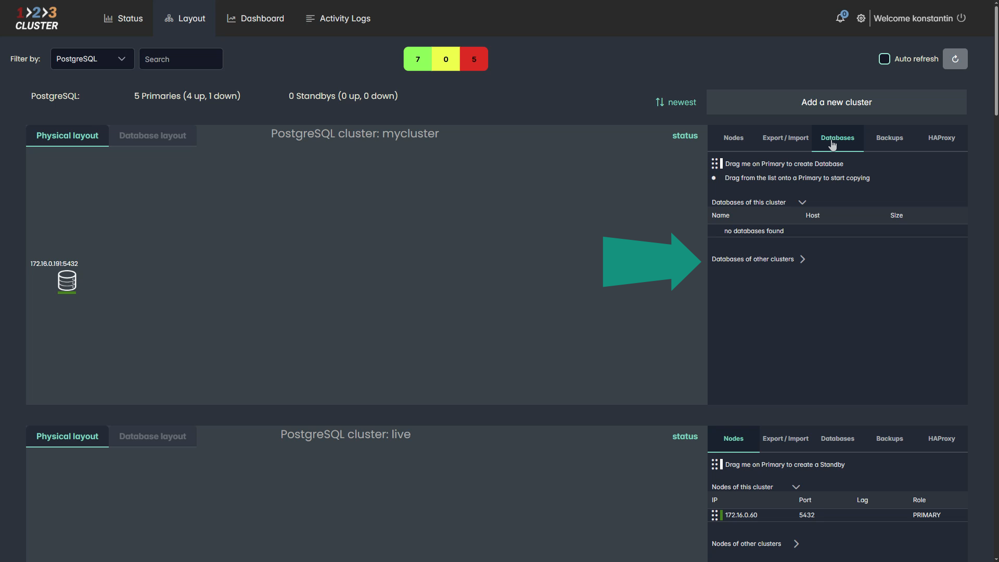
Task: Click the refresh button icon
Action: pos(955,59)
